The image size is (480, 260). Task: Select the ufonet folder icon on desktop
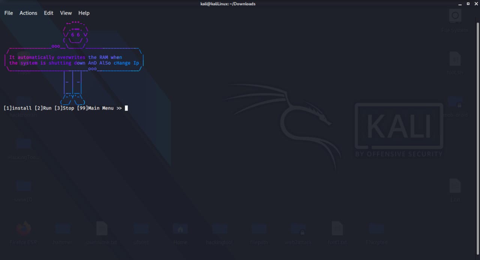click(x=141, y=228)
